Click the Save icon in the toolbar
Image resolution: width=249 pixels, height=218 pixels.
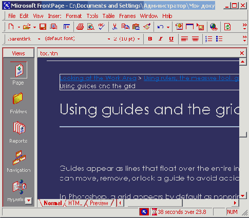point(43,27)
